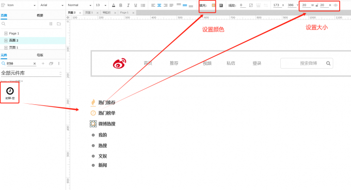
Task: Click the ruler origin icon at canvas corner
Action: point(68,17)
